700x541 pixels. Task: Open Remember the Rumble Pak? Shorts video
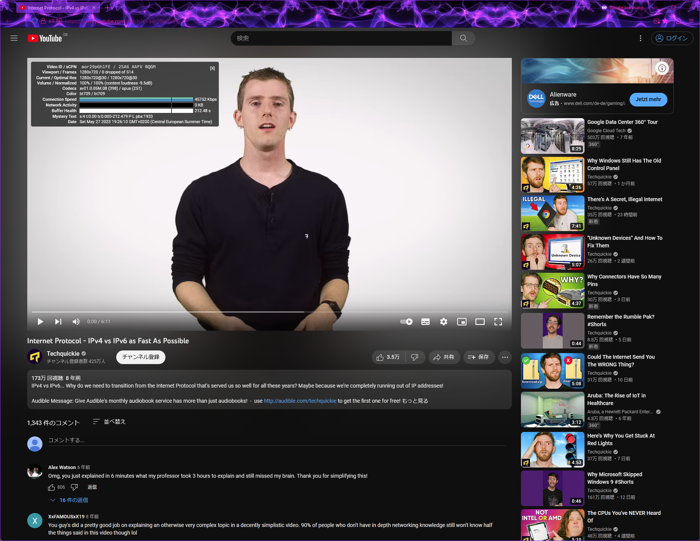click(553, 331)
